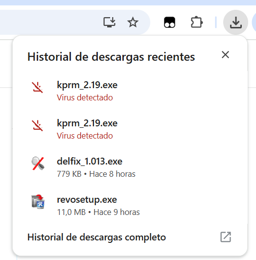Click the delfix_1.013.exe file icon

click(38, 164)
